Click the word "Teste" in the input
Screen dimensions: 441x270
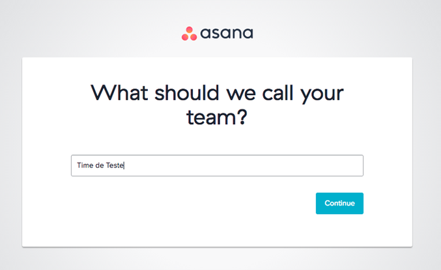[115, 165]
